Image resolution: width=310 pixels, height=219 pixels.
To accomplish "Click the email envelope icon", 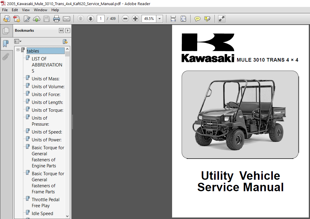I will [67, 19].
